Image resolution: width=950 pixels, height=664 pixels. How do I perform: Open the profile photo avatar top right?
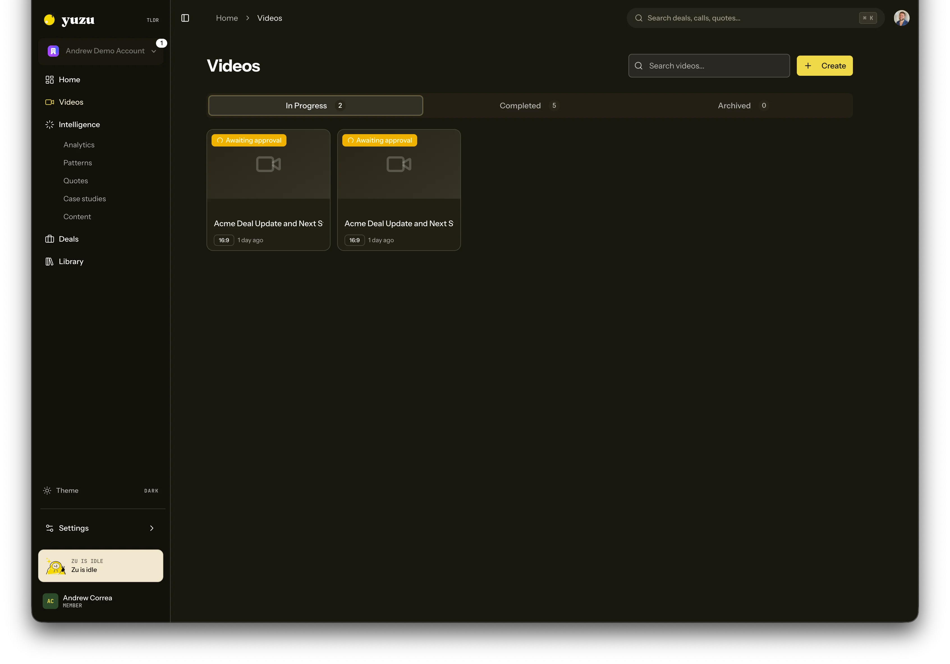(901, 18)
